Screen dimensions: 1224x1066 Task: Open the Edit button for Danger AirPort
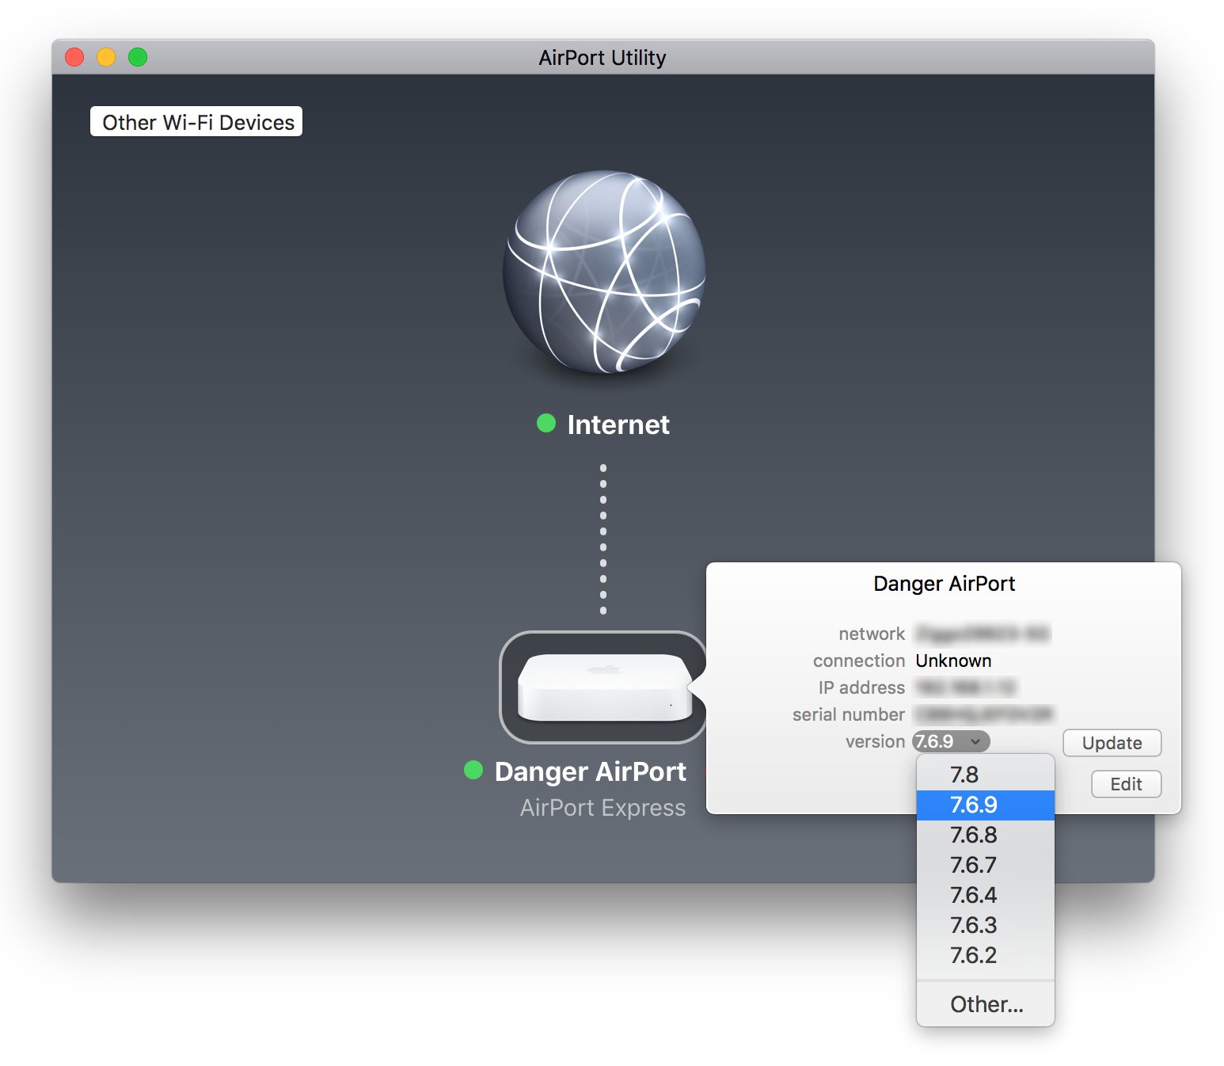(1126, 784)
